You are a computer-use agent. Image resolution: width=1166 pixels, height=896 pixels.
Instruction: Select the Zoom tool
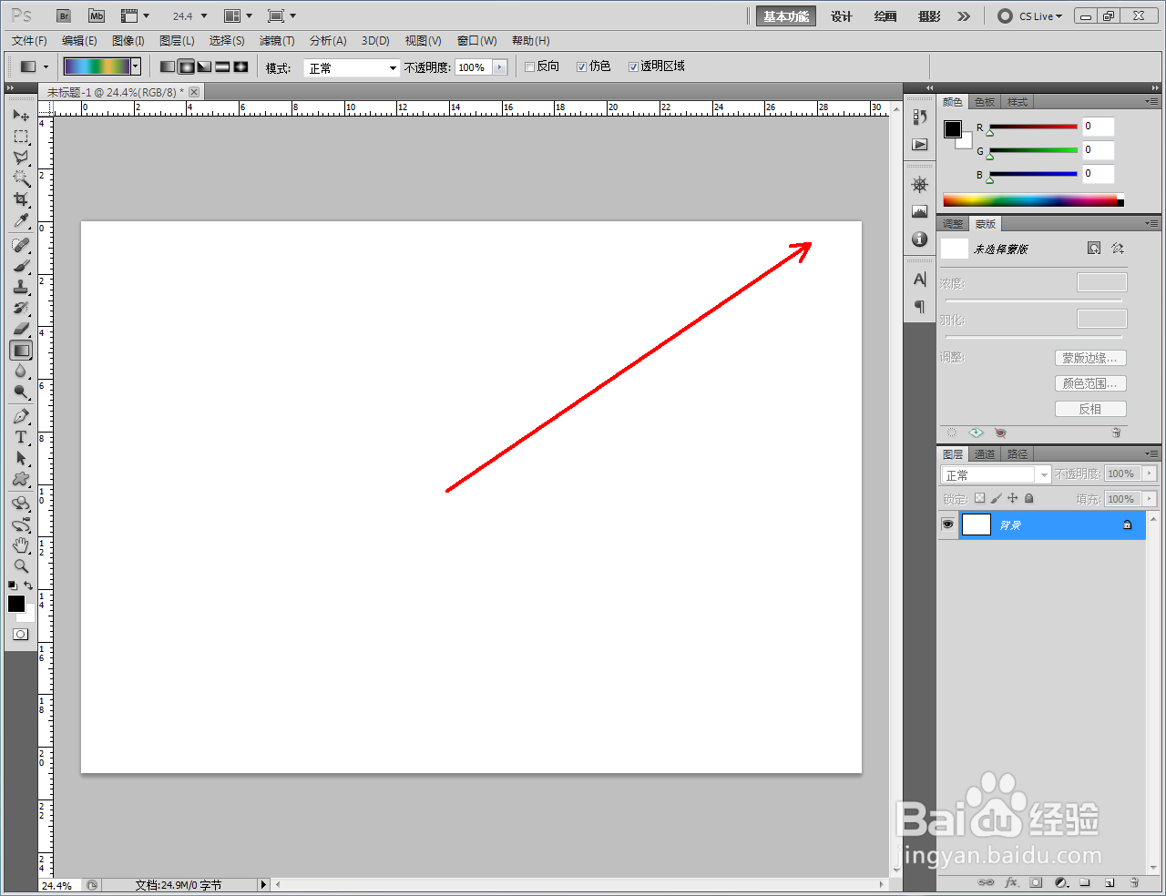pyautogui.click(x=21, y=566)
